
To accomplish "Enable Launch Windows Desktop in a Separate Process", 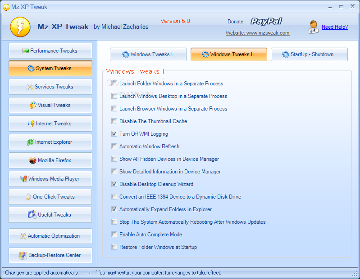I will click(x=114, y=96).
